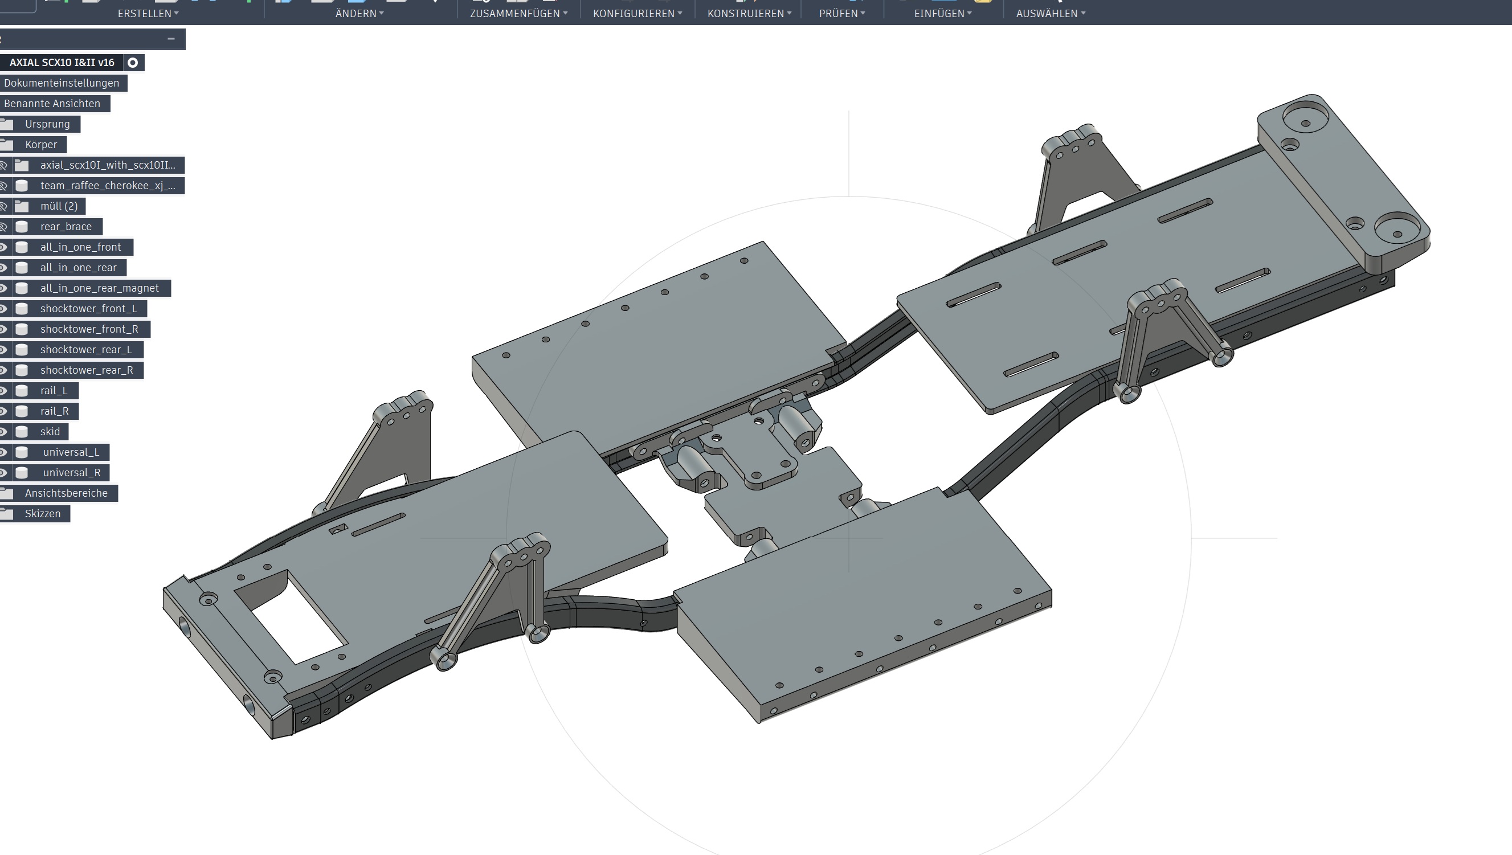Click the all_in_one_rear_magnet body icon
This screenshot has width=1512, height=855.
click(22, 288)
